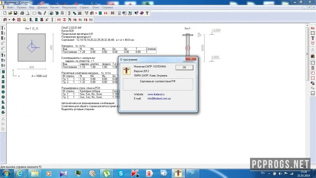
Task: Click the Save floppy disk icon
Action: point(15,13)
